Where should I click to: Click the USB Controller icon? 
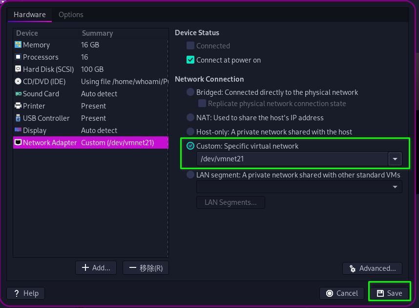[18, 118]
